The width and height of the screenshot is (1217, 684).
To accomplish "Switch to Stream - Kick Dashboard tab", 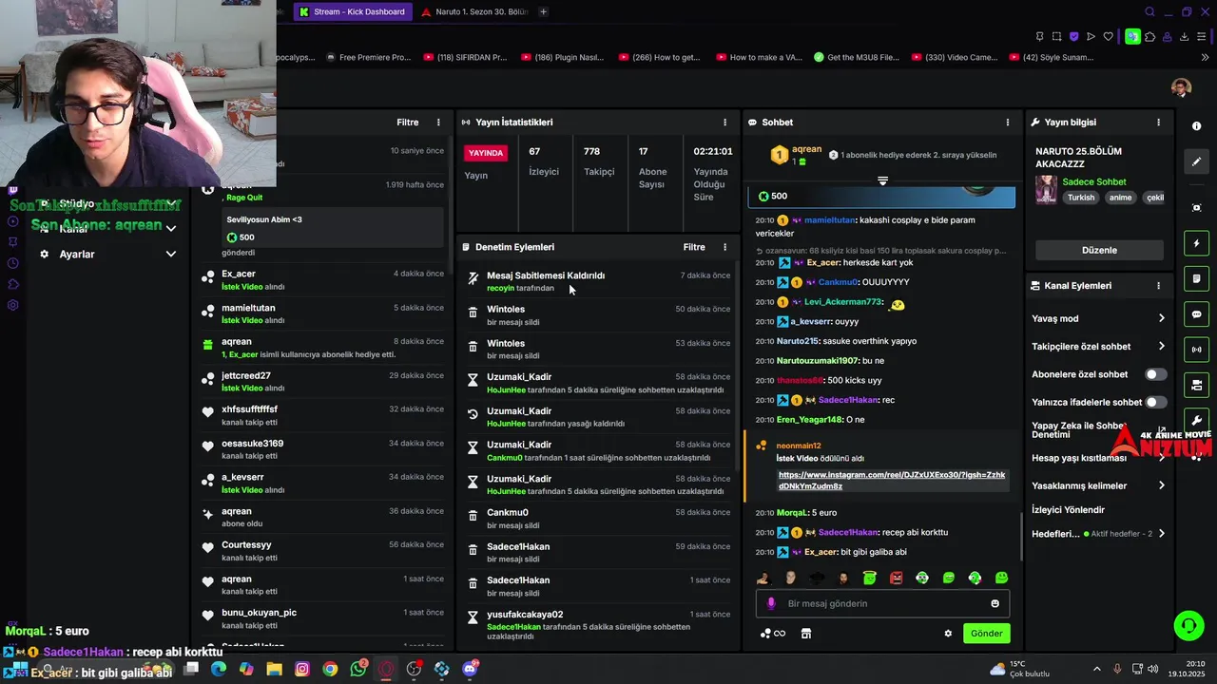I will (352, 12).
